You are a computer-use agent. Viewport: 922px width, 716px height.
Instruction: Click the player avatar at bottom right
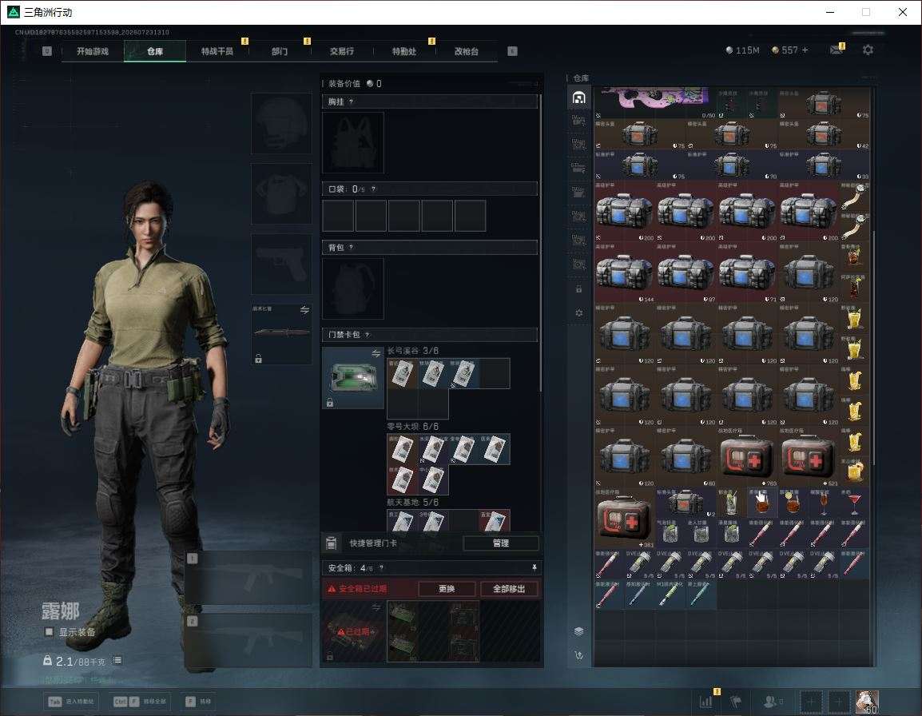tap(867, 702)
